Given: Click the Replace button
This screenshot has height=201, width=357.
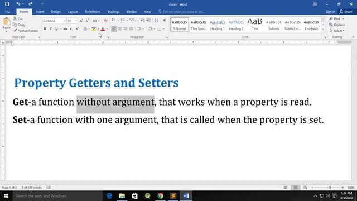Looking at the screenshot, I should pyautogui.click(x=337, y=25).
